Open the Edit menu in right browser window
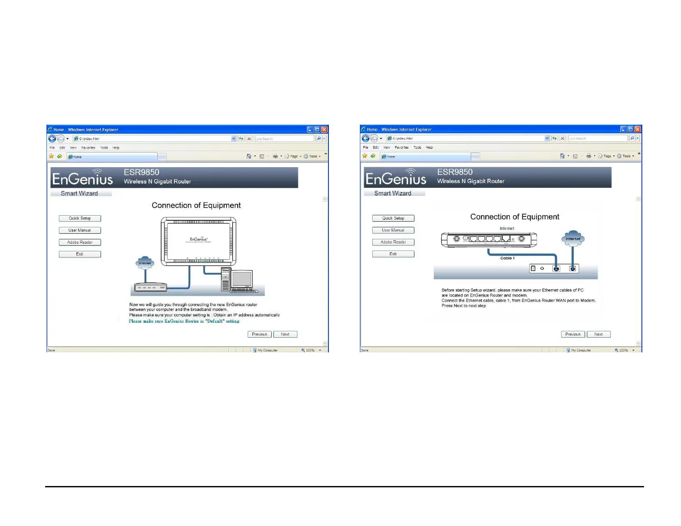This screenshot has width=681, height=526. pos(376,147)
